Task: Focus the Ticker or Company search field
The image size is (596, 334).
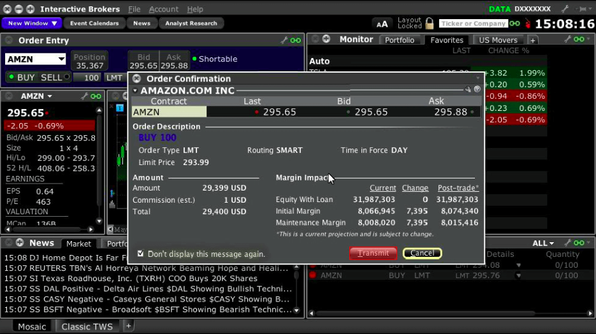Action: tap(473, 24)
